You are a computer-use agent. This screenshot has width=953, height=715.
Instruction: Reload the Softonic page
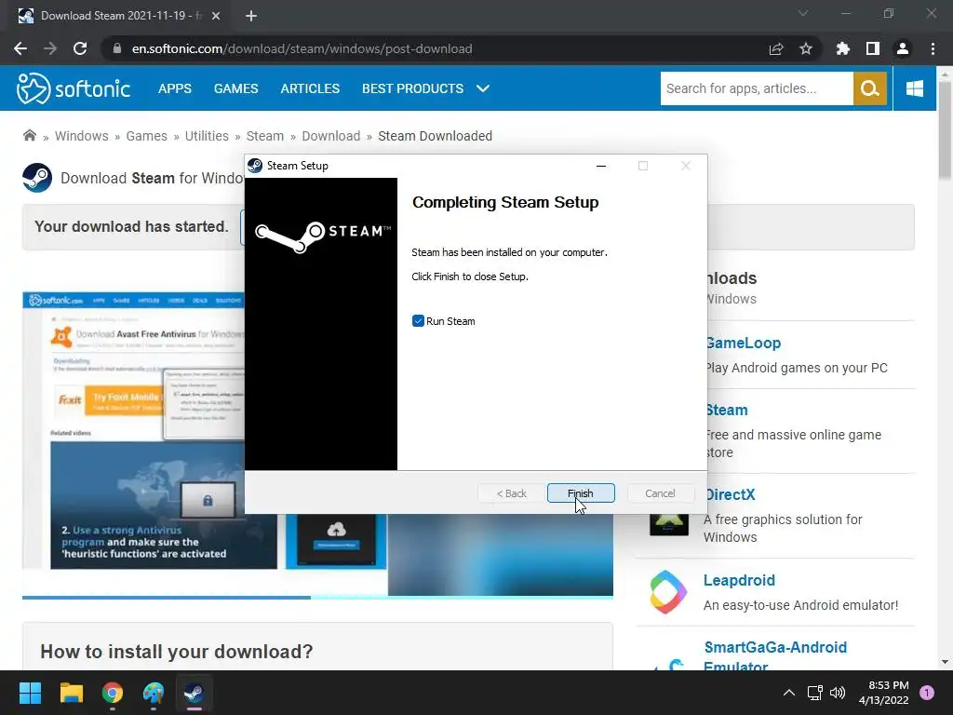(x=80, y=48)
